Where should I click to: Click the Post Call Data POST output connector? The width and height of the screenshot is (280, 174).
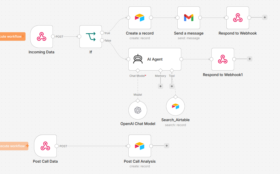pyautogui.click(x=57, y=146)
